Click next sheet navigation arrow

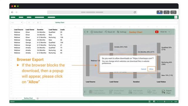(16, 98)
